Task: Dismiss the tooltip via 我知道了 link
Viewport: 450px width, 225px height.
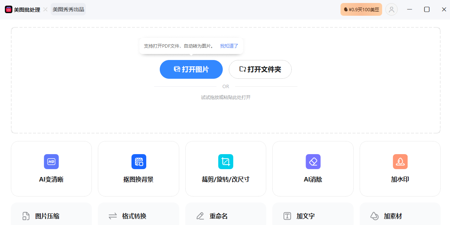Action: point(229,46)
